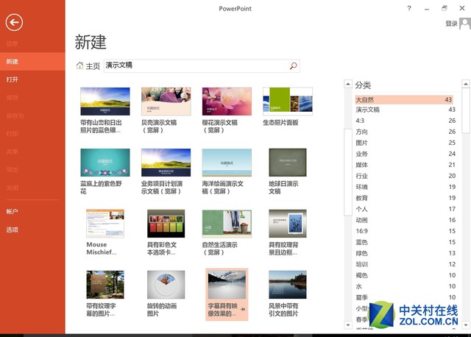Click the 登录 sign-in link
This screenshot has width=471, height=337.
coord(451,24)
